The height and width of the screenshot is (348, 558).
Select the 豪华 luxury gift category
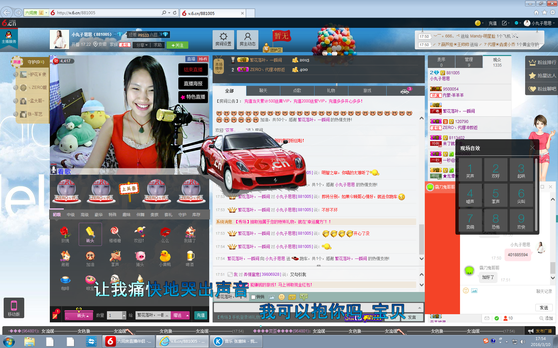(x=99, y=215)
